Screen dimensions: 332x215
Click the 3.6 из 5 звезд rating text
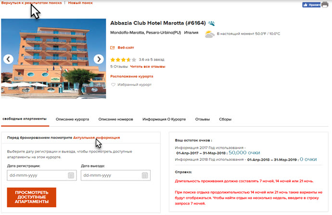coord(152,60)
